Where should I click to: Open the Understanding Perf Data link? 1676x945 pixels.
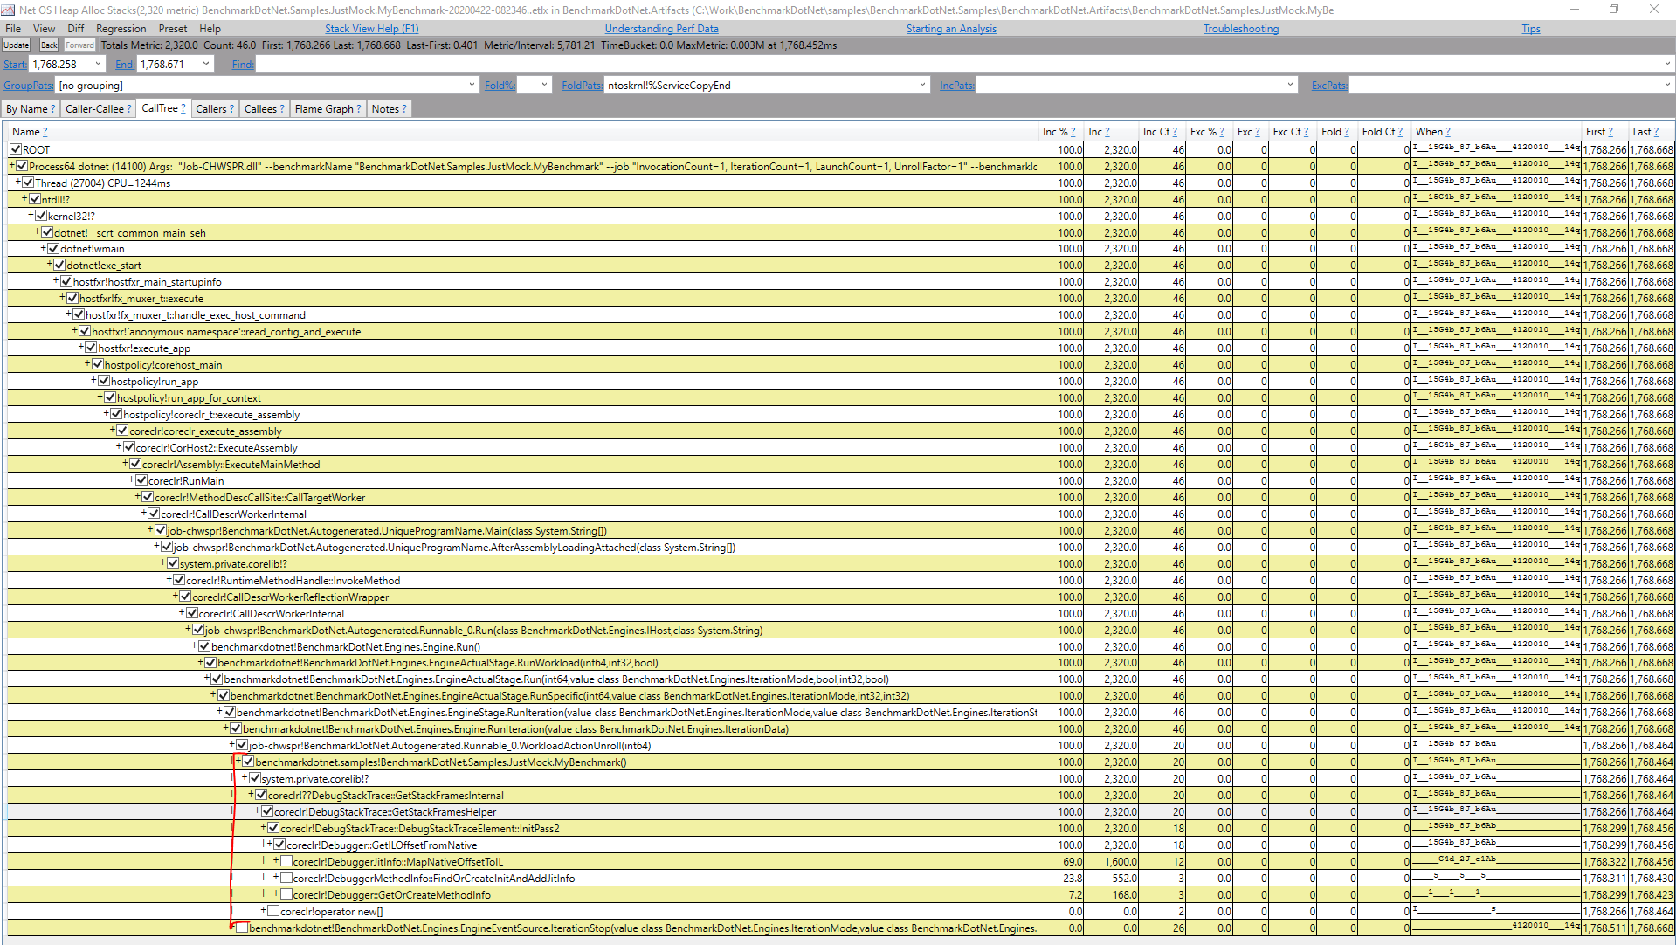point(661,28)
